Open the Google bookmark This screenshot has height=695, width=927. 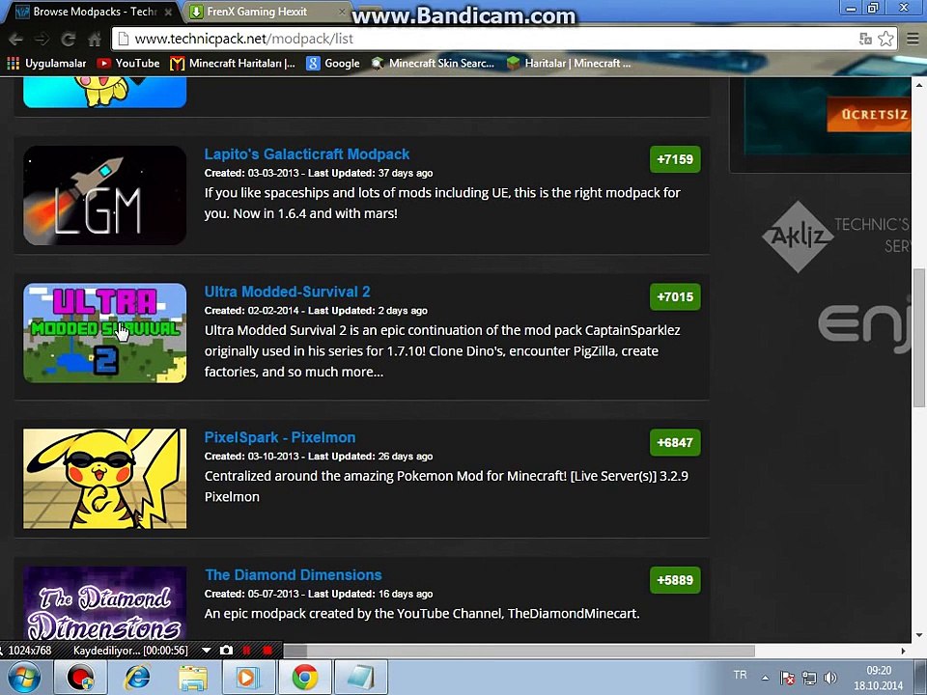[x=333, y=64]
